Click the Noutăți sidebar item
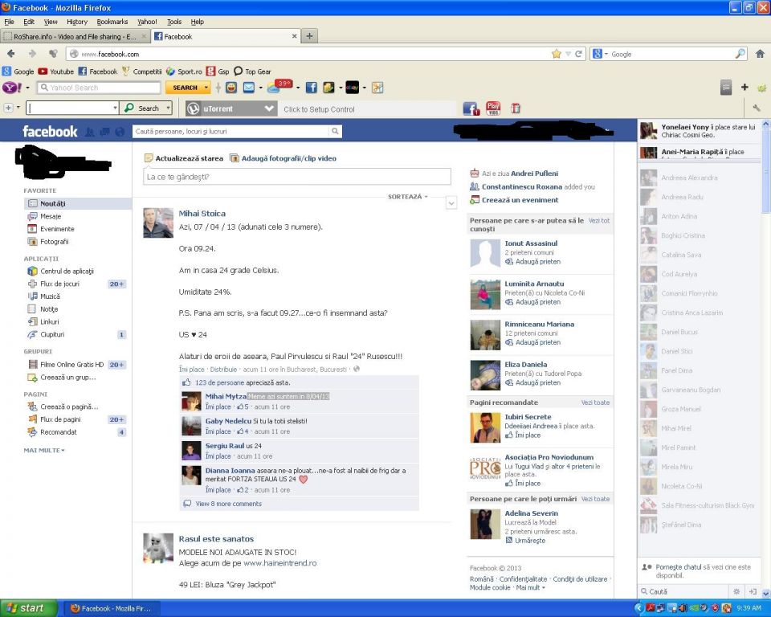The height and width of the screenshot is (617, 771). tap(77, 203)
